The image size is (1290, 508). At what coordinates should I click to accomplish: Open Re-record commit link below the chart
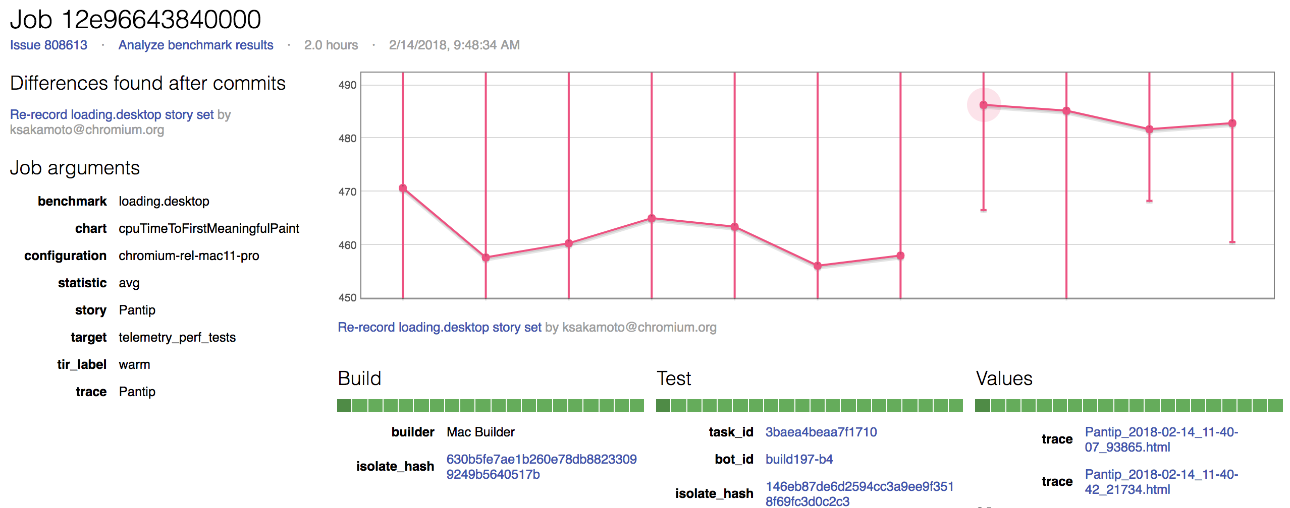pos(439,327)
